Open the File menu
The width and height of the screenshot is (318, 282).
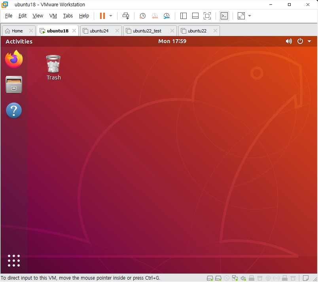click(x=9, y=16)
